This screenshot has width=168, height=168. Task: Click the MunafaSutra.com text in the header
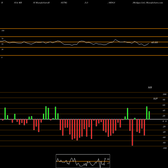point(155,3)
